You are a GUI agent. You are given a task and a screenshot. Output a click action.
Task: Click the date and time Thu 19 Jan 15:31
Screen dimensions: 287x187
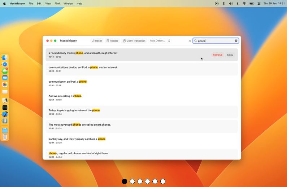(x=274, y=4)
